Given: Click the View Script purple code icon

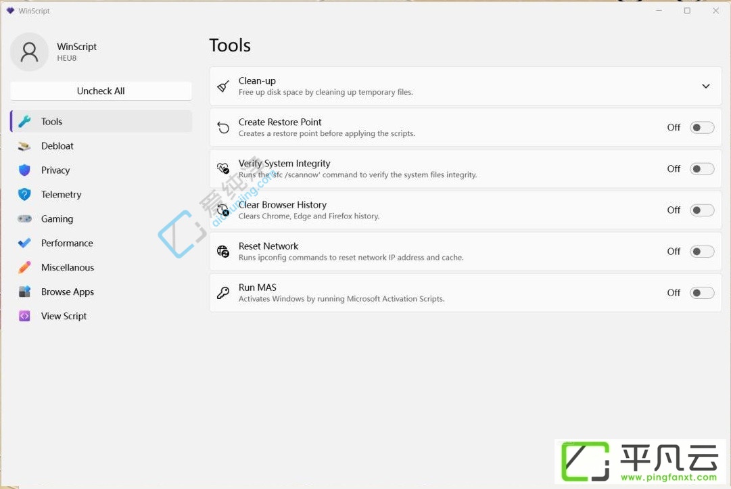Looking at the screenshot, I should click(x=24, y=316).
